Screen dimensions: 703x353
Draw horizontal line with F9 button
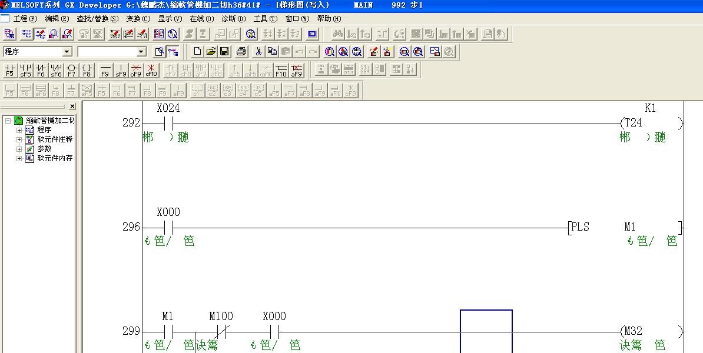[105, 71]
